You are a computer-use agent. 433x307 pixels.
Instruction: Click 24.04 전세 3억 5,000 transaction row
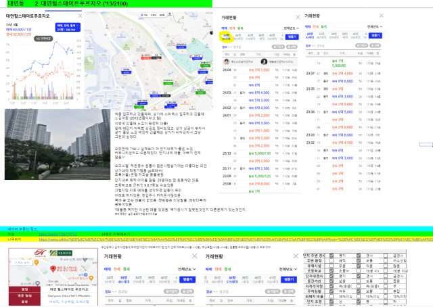pos(260,70)
